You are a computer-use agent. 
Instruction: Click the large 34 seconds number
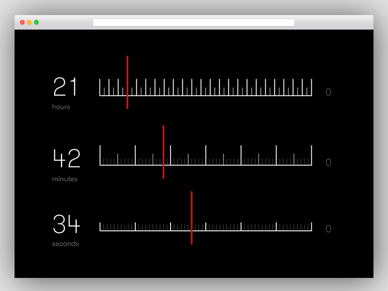point(66,225)
